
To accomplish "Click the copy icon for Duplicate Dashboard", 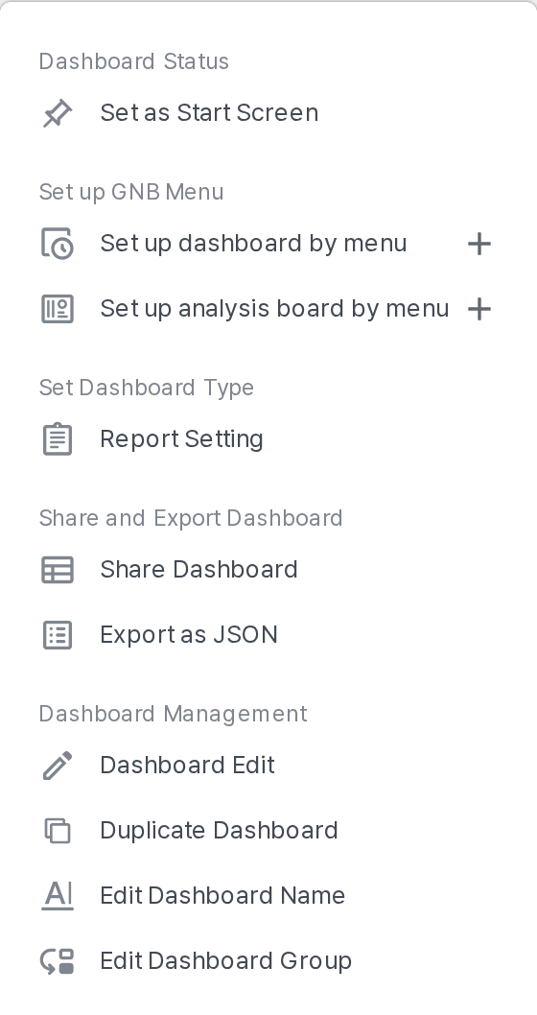I will pos(58,831).
